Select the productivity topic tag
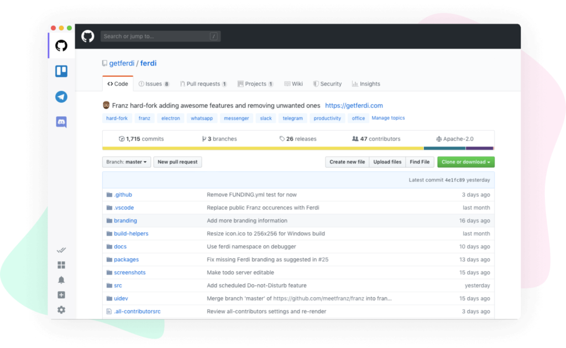The image size is (566, 348). (x=327, y=118)
